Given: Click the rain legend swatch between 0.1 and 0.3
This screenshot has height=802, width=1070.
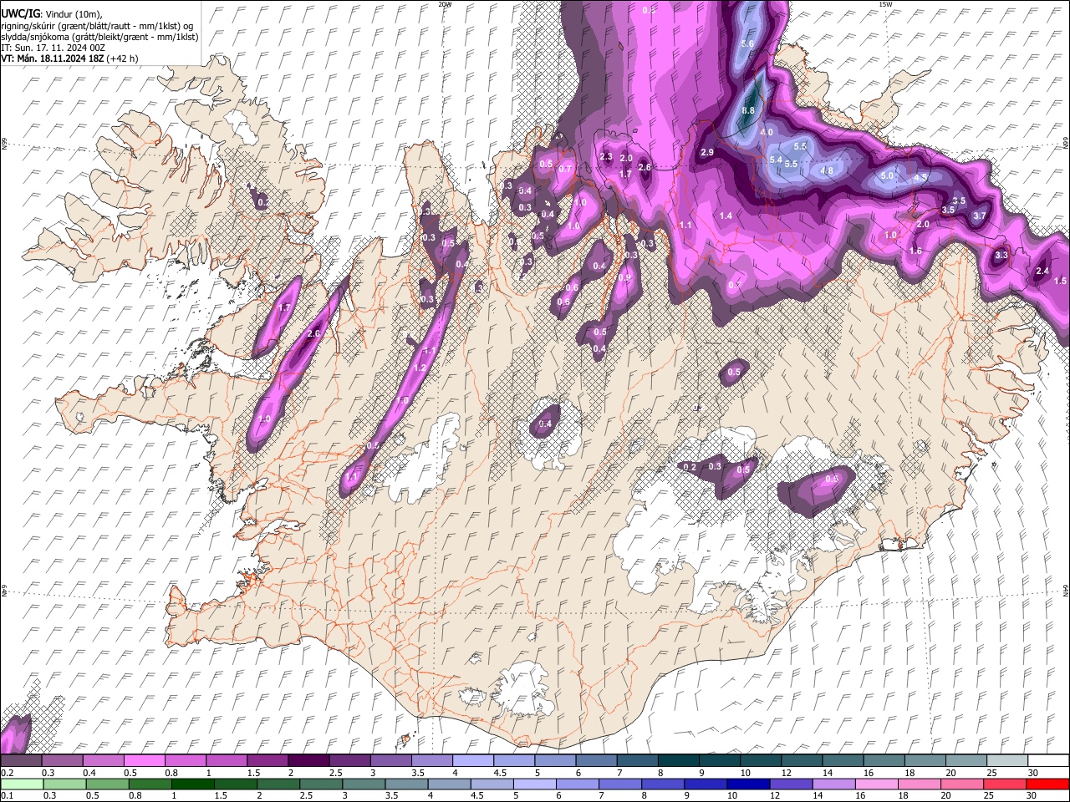Looking at the screenshot, I should coord(21,784).
